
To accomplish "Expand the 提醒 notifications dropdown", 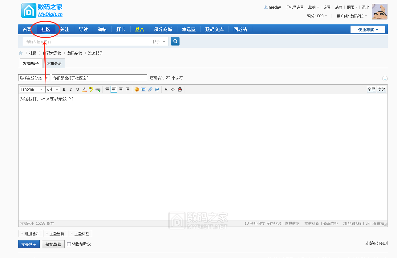I will 352,7.
